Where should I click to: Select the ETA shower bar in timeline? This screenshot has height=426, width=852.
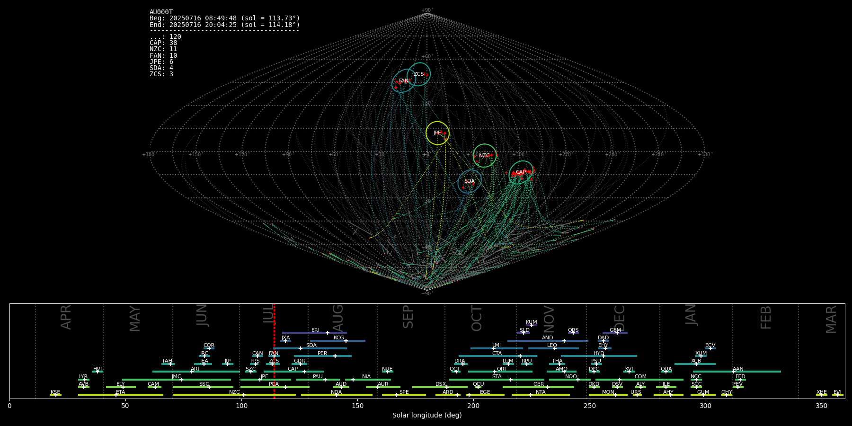[121, 395]
